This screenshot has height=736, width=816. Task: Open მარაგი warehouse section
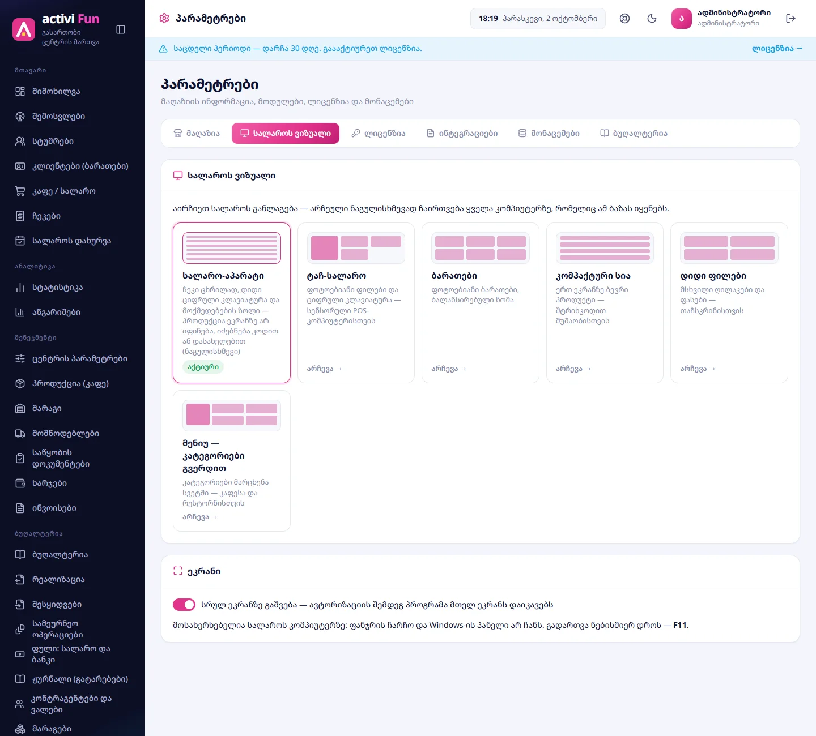(73, 408)
